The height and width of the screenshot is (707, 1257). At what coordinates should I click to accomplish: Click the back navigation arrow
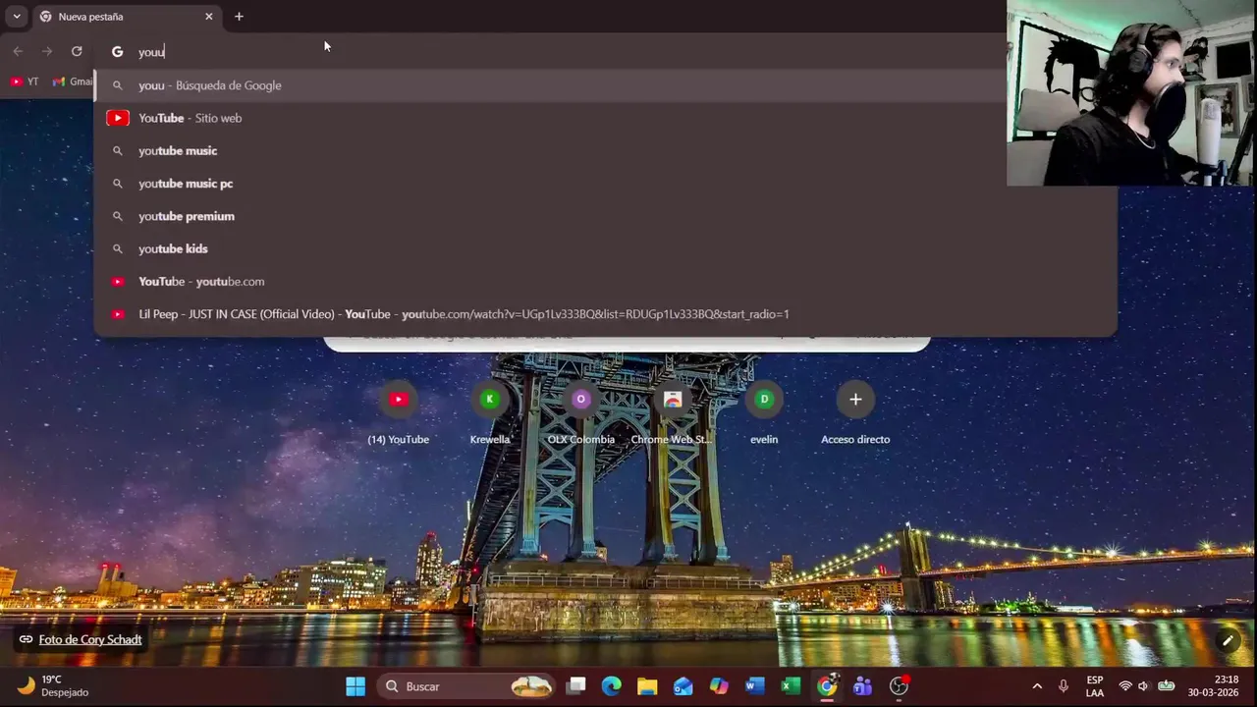point(18,51)
